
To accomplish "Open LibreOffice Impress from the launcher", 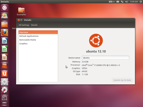I will pyautogui.click(x=4, y=57).
